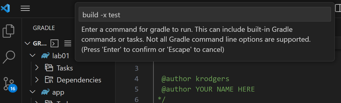The image size is (341, 103).
Task: Click the folder icon beside Tasks under lab01
Action: point(49,68)
